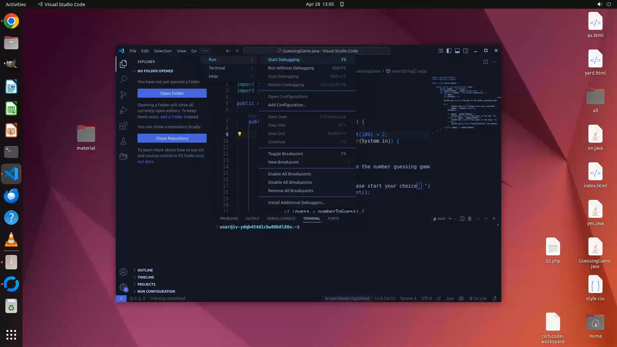Click the Open Folder button
Viewport: 617px width, 347px height.
coord(172,93)
